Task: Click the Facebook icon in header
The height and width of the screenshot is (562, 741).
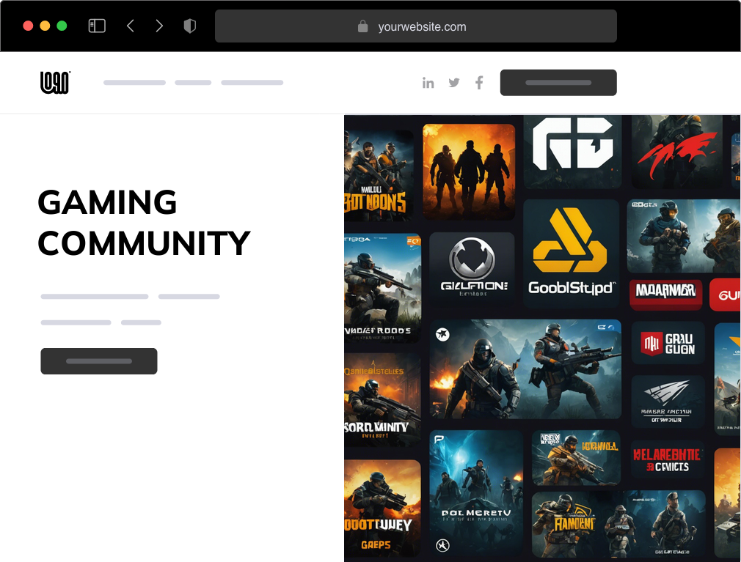Action: tap(479, 83)
